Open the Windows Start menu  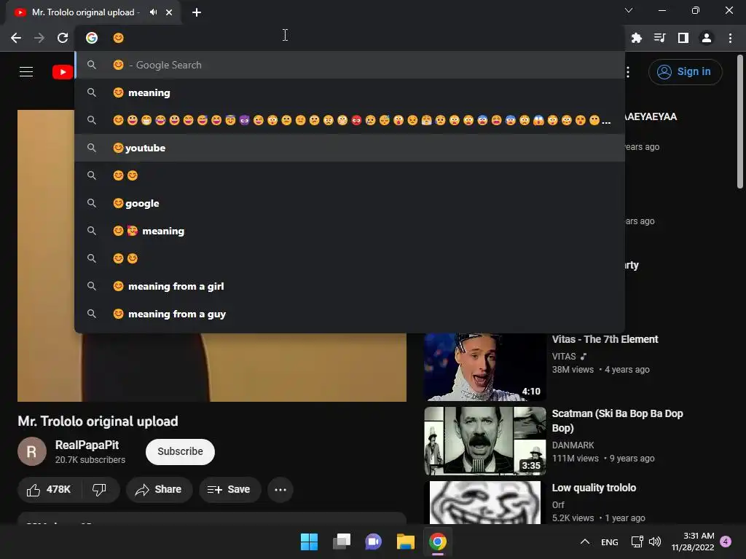(309, 542)
